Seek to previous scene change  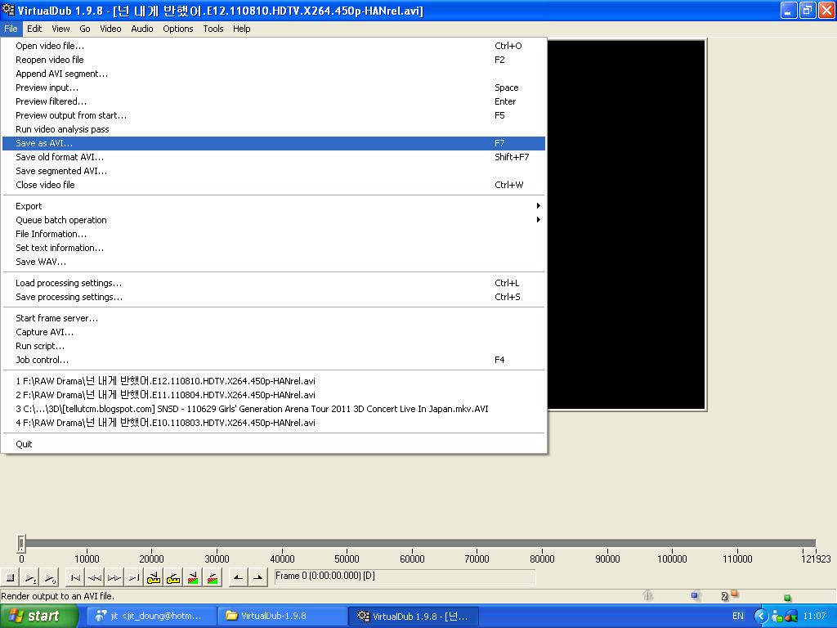[x=193, y=577]
